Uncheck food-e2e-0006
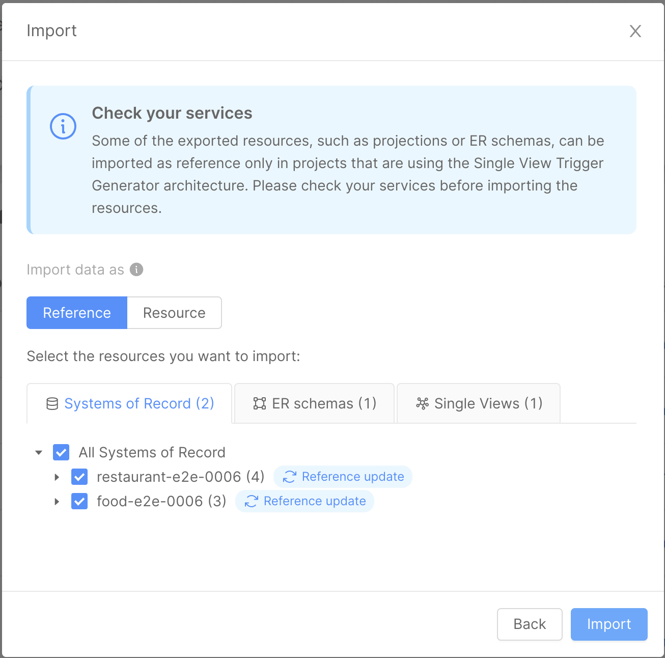Image resolution: width=665 pixels, height=658 pixels. [79, 501]
